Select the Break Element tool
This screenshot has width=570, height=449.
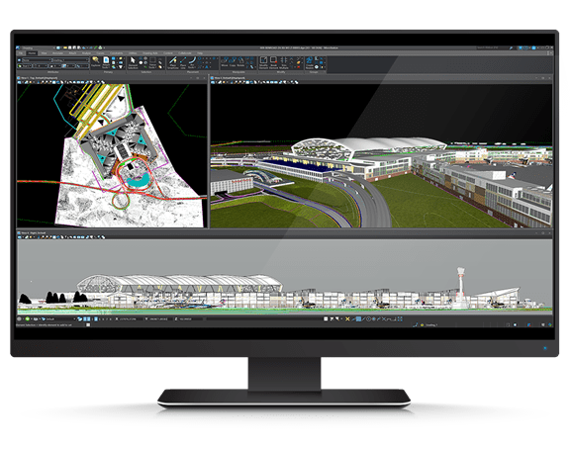[x=274, y=62]
